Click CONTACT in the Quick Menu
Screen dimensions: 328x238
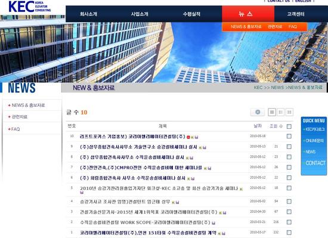pos(315,163)
